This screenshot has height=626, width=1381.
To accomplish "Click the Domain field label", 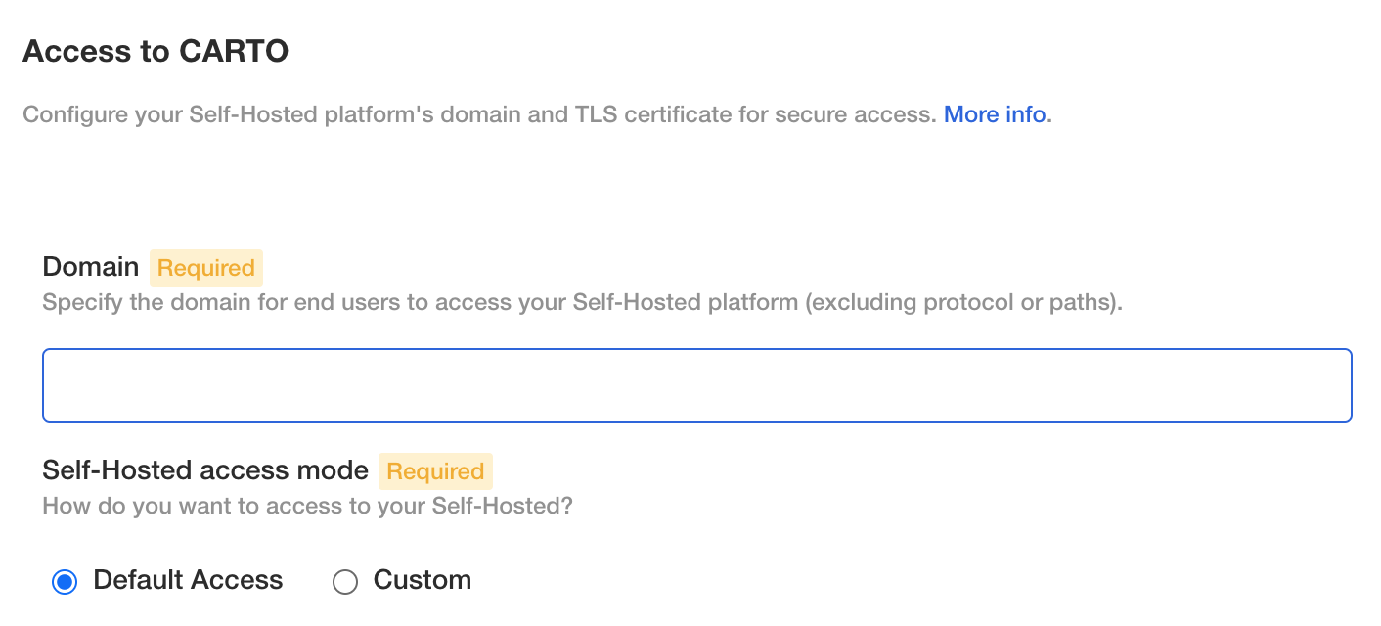I will 91,267.
